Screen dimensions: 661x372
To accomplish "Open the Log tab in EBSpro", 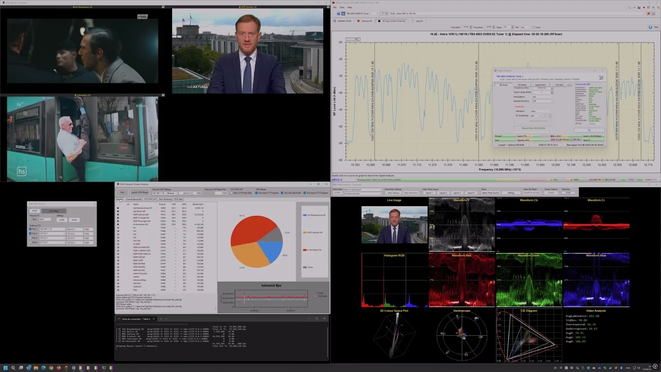I will coord(417,21).
